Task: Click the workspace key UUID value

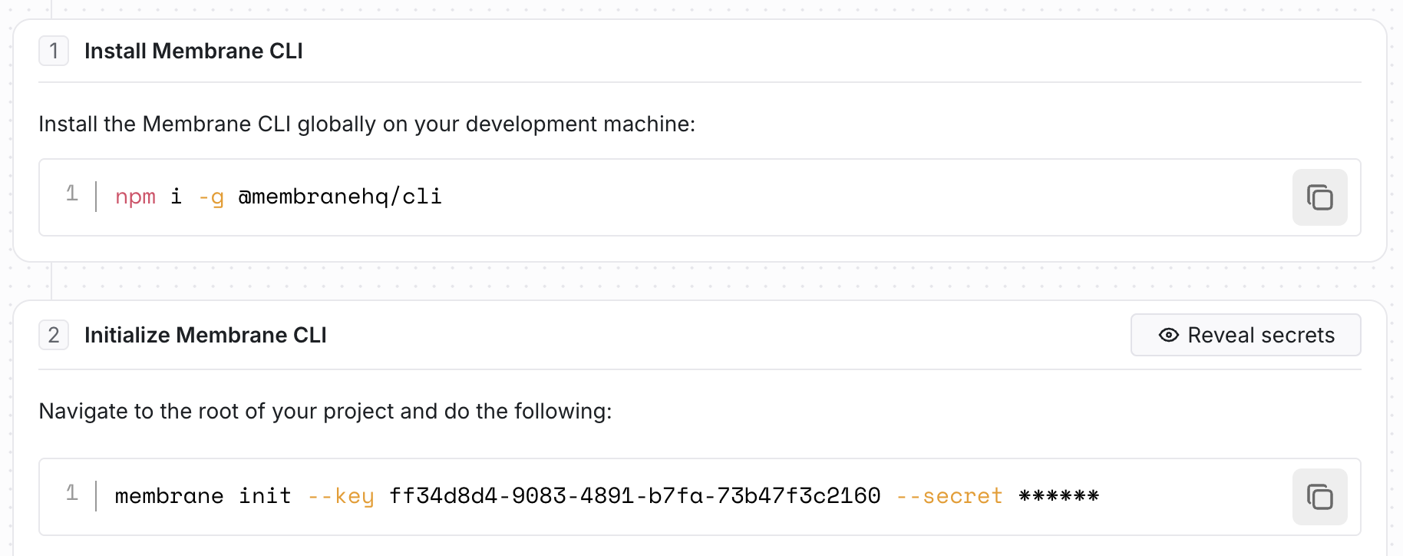Action: [x=635, y=496]
